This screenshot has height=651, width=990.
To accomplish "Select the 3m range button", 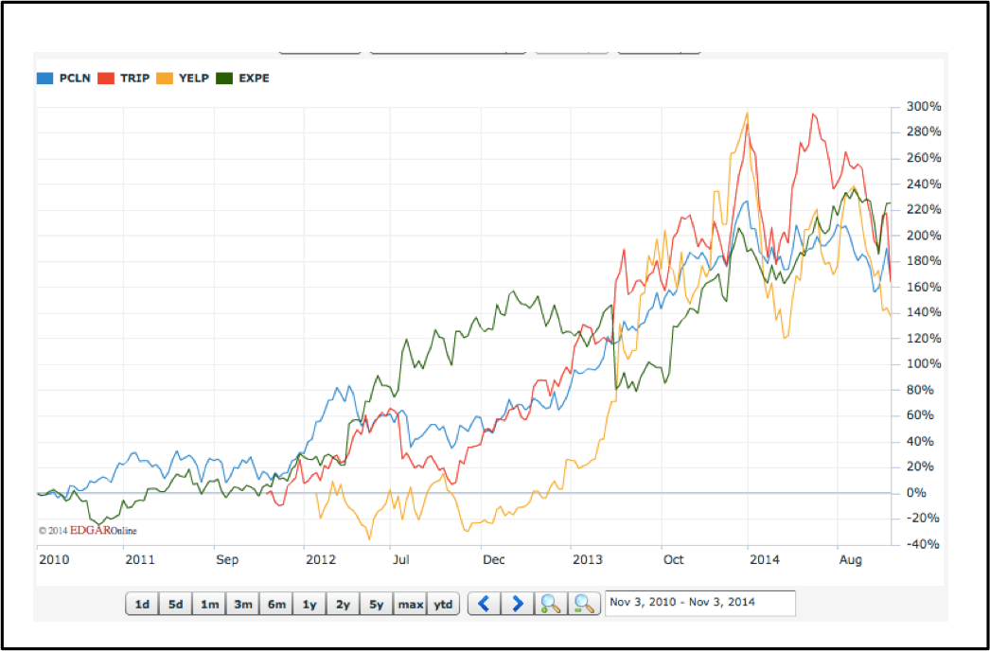I will (x=242, y=605).
